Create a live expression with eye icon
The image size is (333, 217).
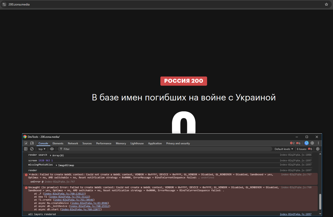tap(52, 149)
